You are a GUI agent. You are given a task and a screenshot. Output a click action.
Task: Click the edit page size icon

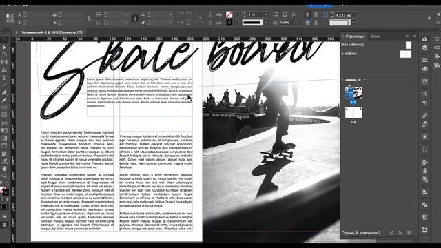(x=391, y=233)
